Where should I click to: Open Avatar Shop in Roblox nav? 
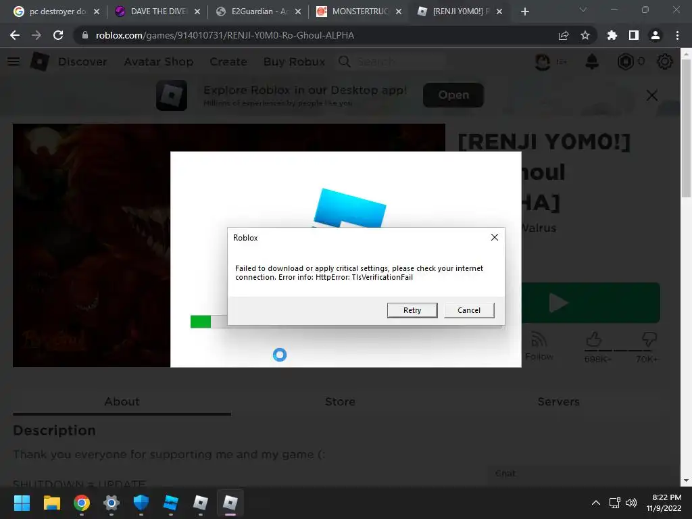(x=158, y=61)
